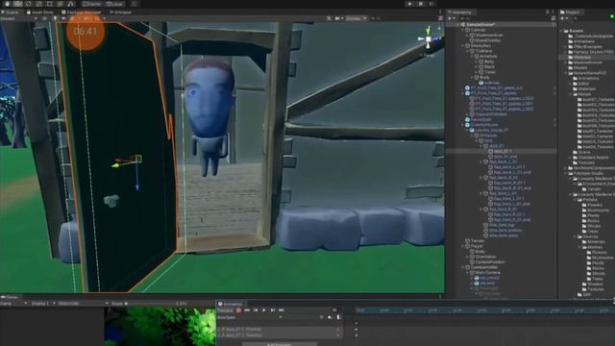Collapse the Prefabs folder in Project
This screenshot has height=346, width=615.
point(576,200)
